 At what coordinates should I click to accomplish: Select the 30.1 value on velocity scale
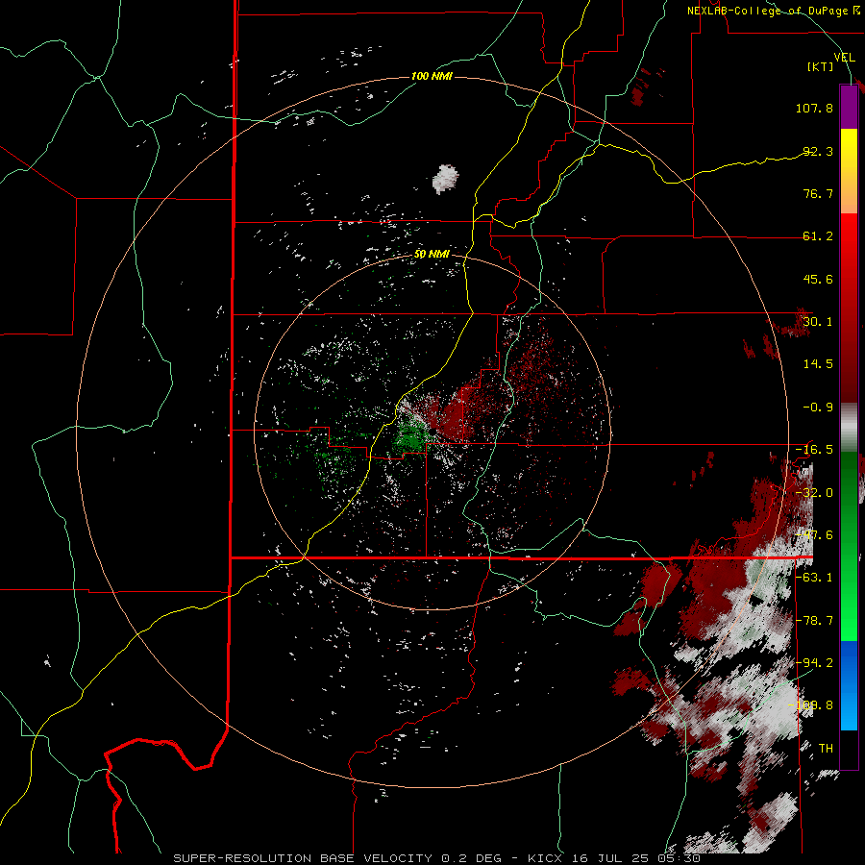click(818, 322)
